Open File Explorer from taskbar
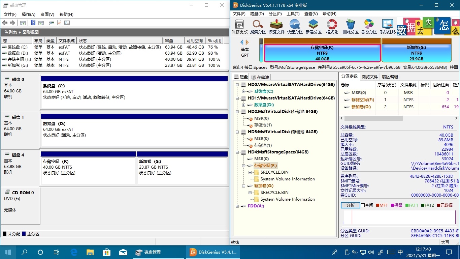Image resolution: width=460 pixels, height=259 pixels. tap(90, 252)
